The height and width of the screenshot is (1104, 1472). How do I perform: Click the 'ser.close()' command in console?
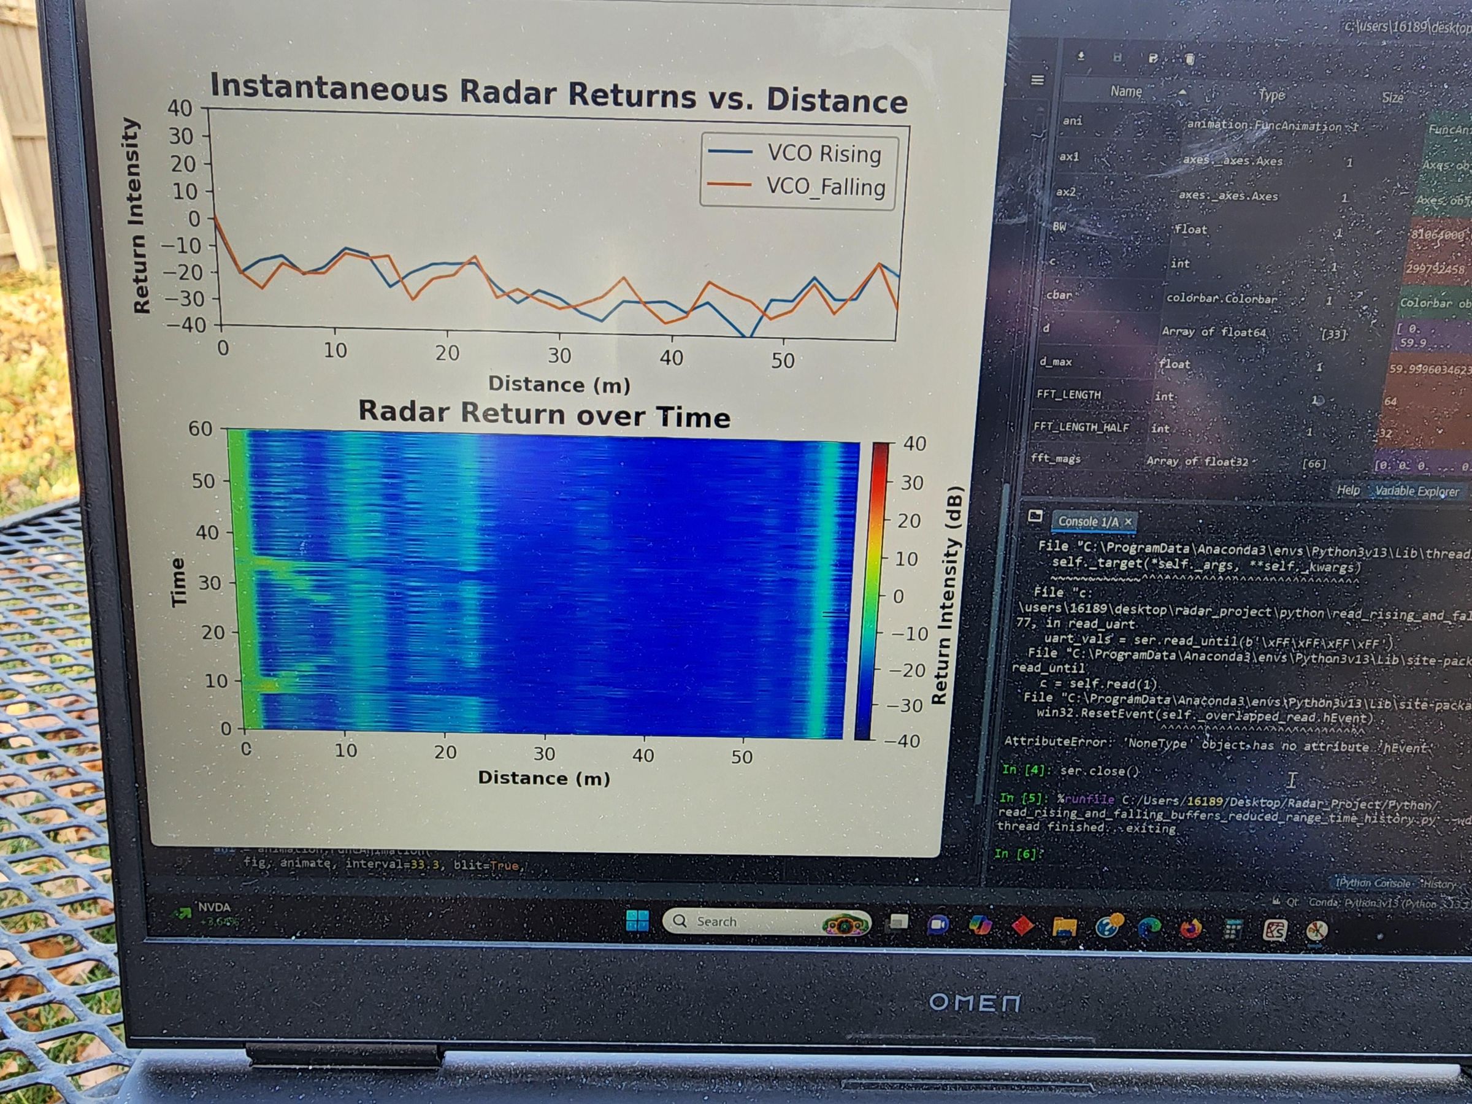coord(1099,770)
